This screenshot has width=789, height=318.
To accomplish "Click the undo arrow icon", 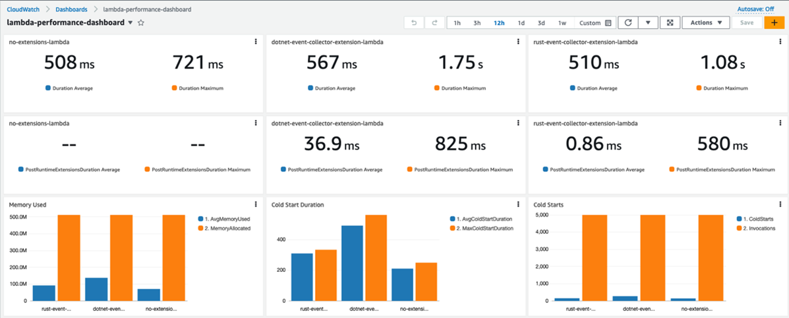I will [414, 23].
